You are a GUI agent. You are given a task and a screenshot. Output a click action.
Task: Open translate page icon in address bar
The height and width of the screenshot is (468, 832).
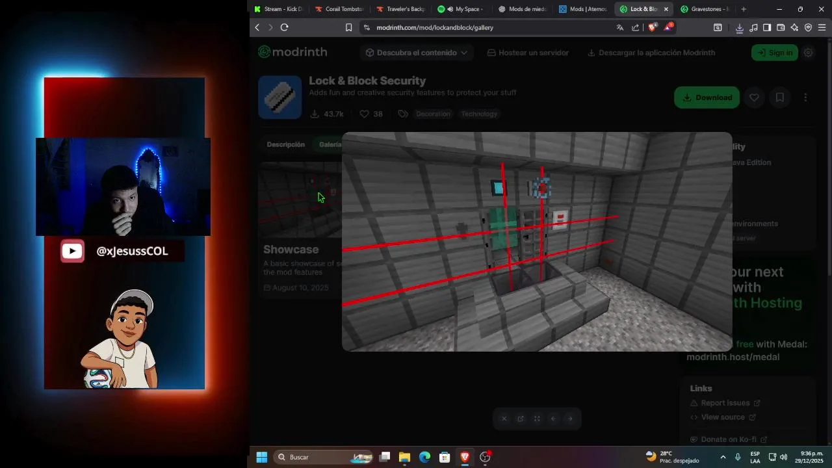point(619,27)
